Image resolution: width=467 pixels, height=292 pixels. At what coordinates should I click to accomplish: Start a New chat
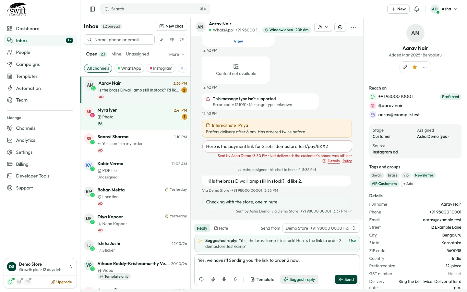pyautogui.click(x=171, y=26)
